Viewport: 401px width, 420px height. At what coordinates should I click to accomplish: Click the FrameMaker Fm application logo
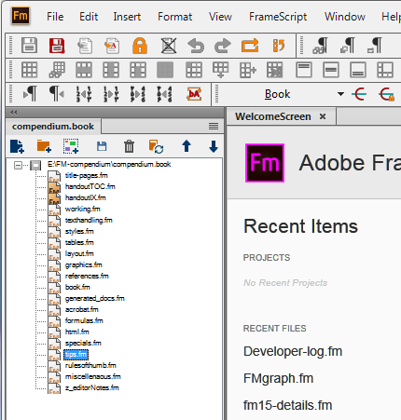point(21,16)
